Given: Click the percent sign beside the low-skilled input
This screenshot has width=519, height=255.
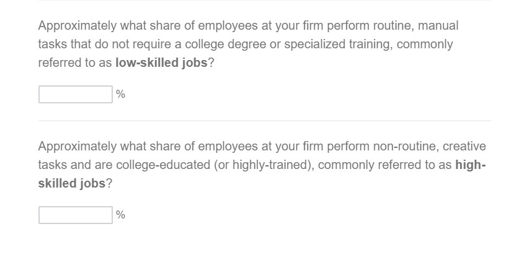Looking at the screenshot, I should [x=120, y=95].
